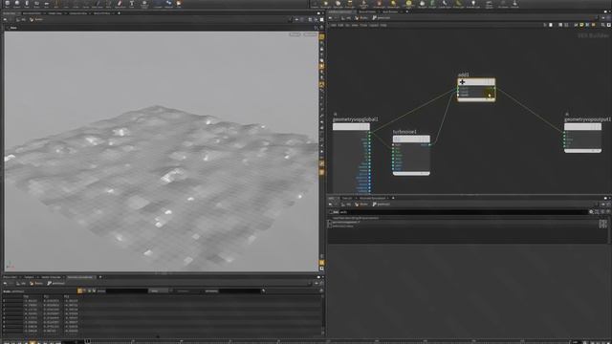Open the network editor View menu
Viewport: 612px width, 344px height.
point(355,25)
